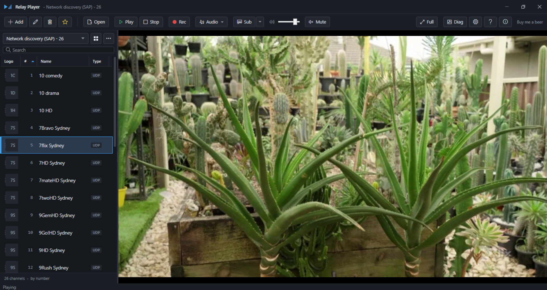Open the three-dots more options button
The image size is (547, 290).
point(109,38)
